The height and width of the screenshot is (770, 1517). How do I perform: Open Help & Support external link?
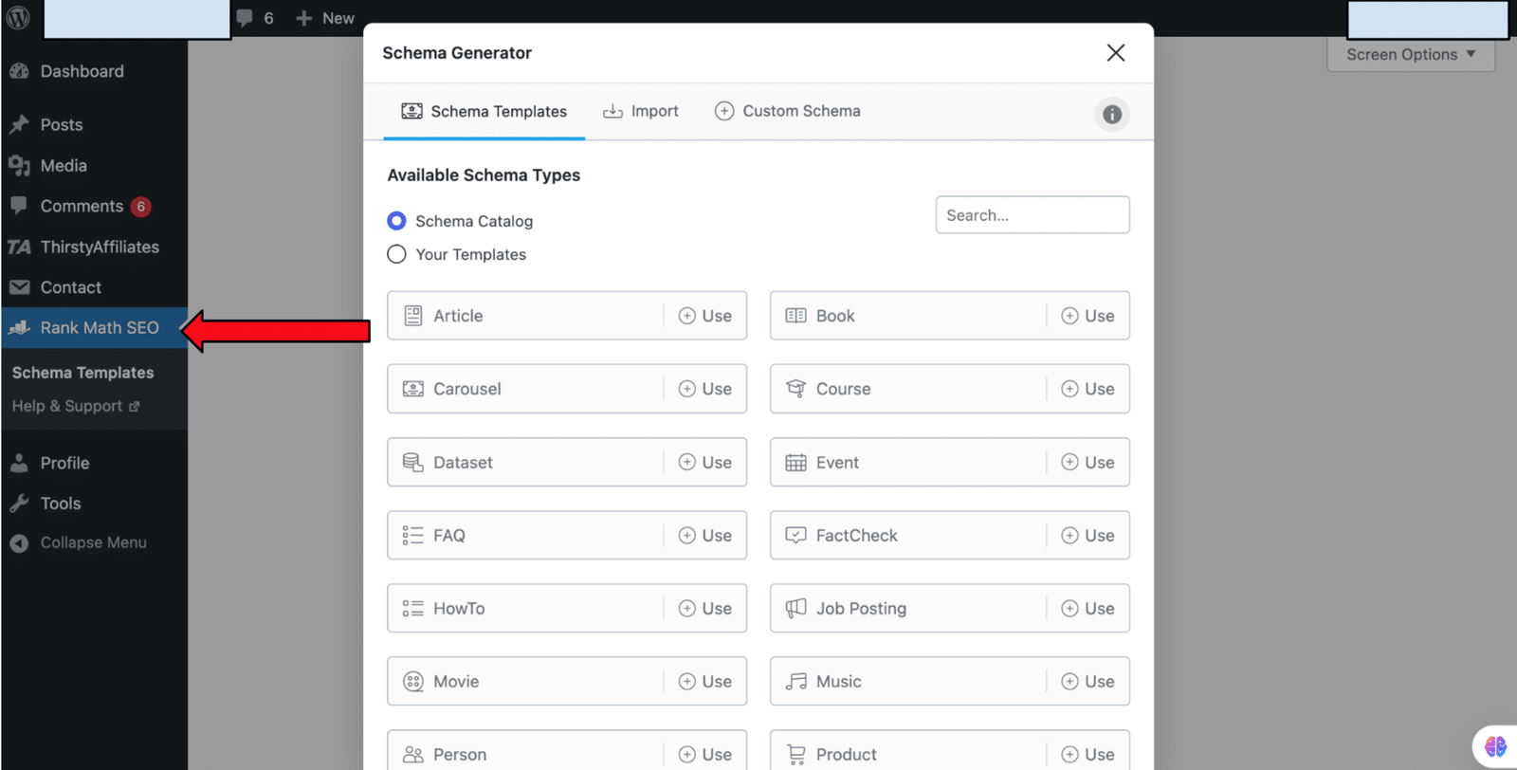click(76, 406)
